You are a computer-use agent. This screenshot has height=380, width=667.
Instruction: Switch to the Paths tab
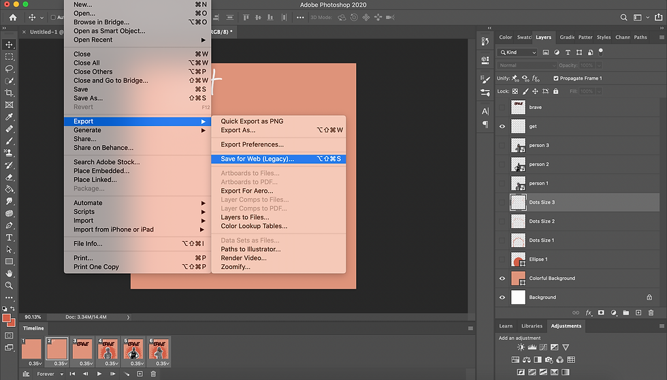click(640, 37)
